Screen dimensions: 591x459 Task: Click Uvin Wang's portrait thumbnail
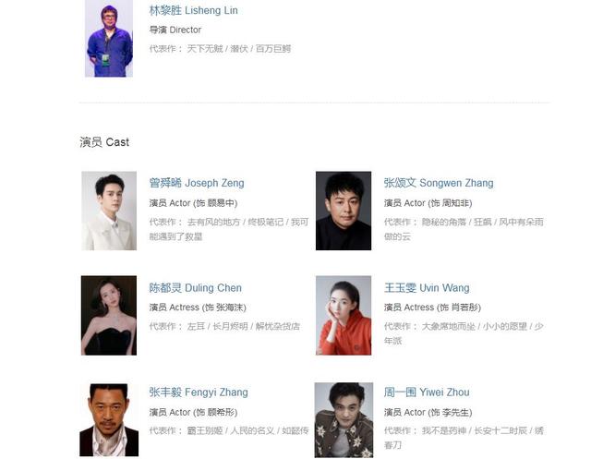pos(344,316)
